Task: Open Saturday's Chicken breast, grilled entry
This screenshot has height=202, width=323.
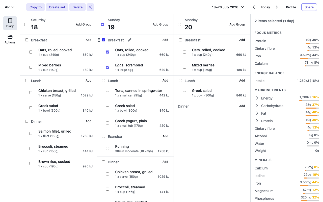Action: (58, 93)
